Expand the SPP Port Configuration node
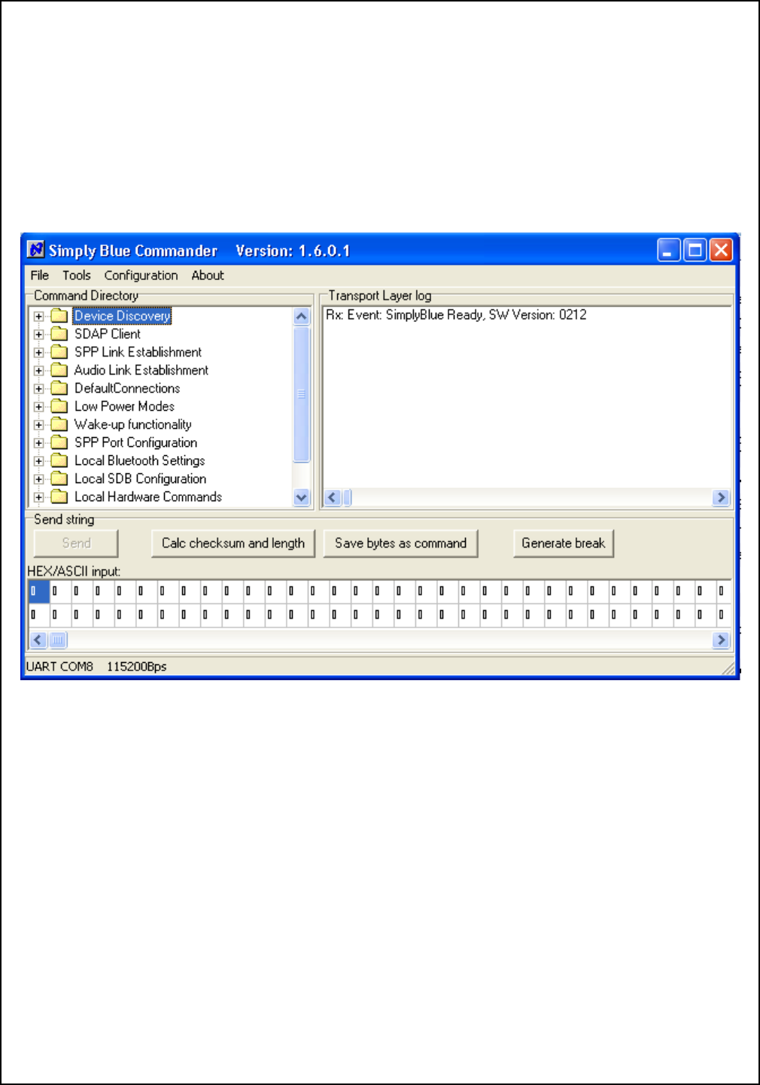 [x=38, y=442]
